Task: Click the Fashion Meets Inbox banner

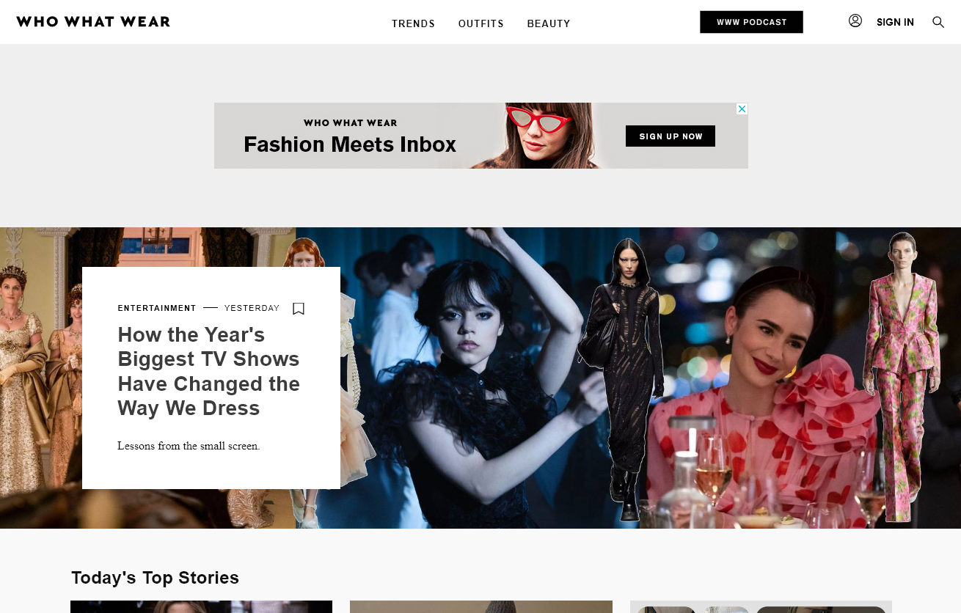Action: click(x=350, y=144)
